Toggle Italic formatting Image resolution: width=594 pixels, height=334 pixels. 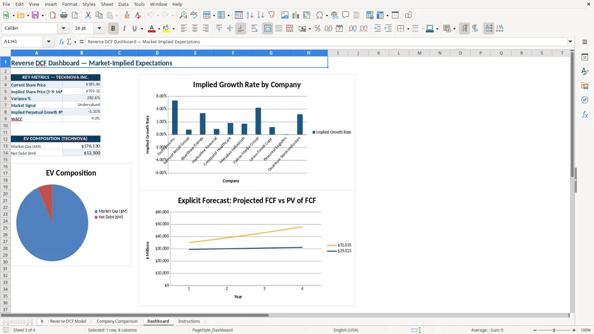tap(124, 29)
